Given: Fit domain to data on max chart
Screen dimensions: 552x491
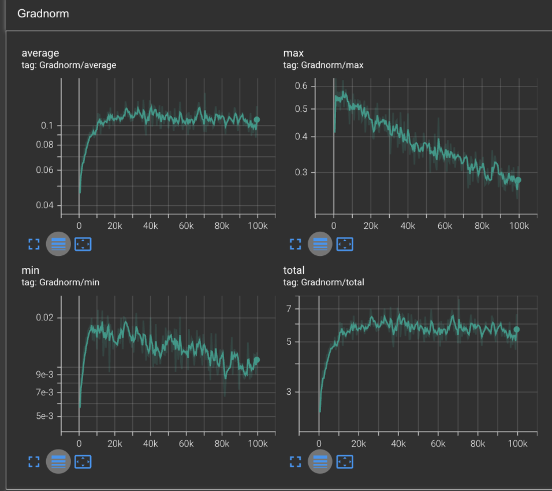Looking at the screenshot, I should 345,244.
